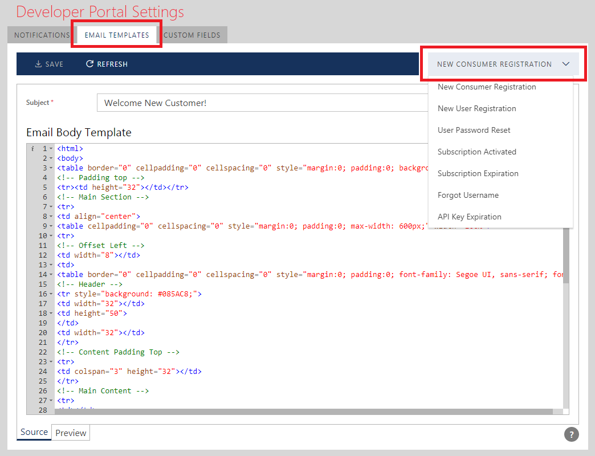
Task: Collapse the code fold arrow at line 1
Action: 51,149
